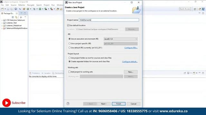The height and width of the screenshot is (115, 206).
Task: Switch to the Problems tab
Action: pos(35,73)
